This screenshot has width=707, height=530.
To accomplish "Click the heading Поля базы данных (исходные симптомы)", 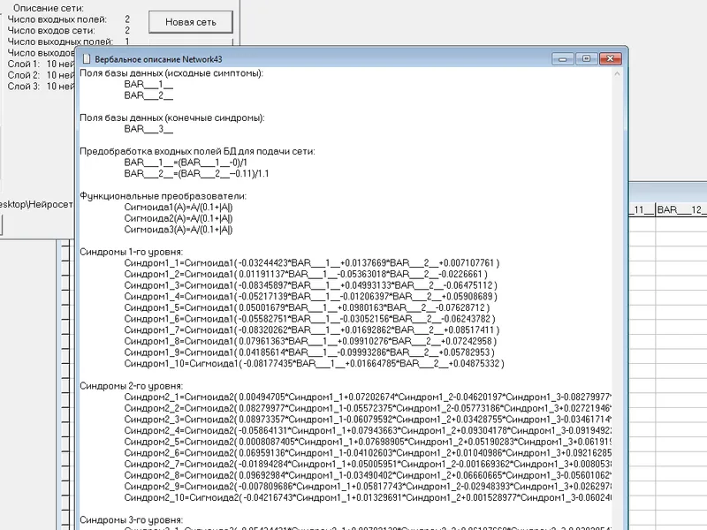I will pyautogui.click(x=171, y=73).
